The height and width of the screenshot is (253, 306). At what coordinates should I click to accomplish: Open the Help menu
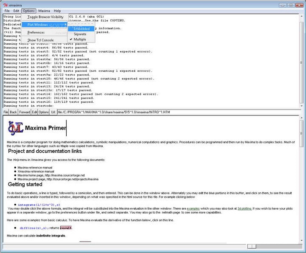[x=57, y=11]
